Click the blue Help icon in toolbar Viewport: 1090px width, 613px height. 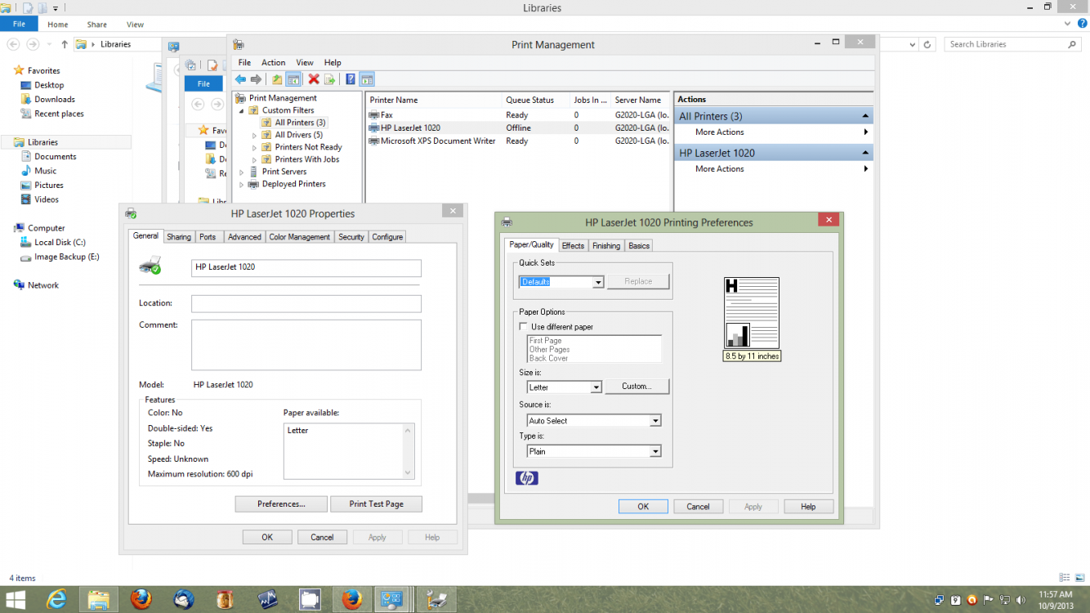tap(351, 79)
